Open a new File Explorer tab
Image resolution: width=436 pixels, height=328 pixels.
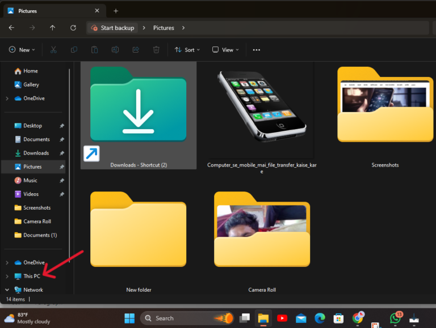click(x=116, y=11)
